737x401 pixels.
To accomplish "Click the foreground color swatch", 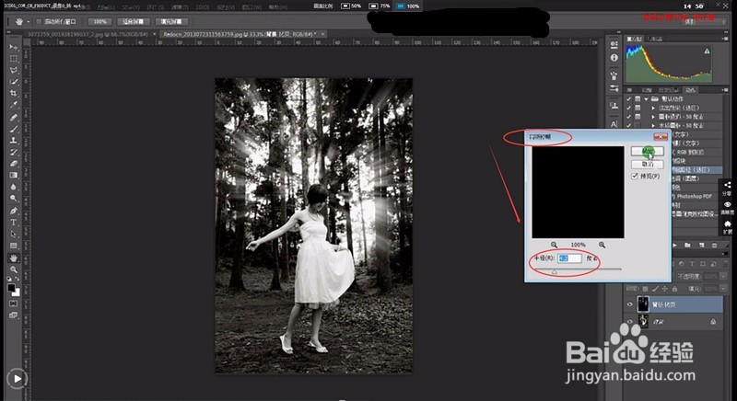I will pos(11,289).
